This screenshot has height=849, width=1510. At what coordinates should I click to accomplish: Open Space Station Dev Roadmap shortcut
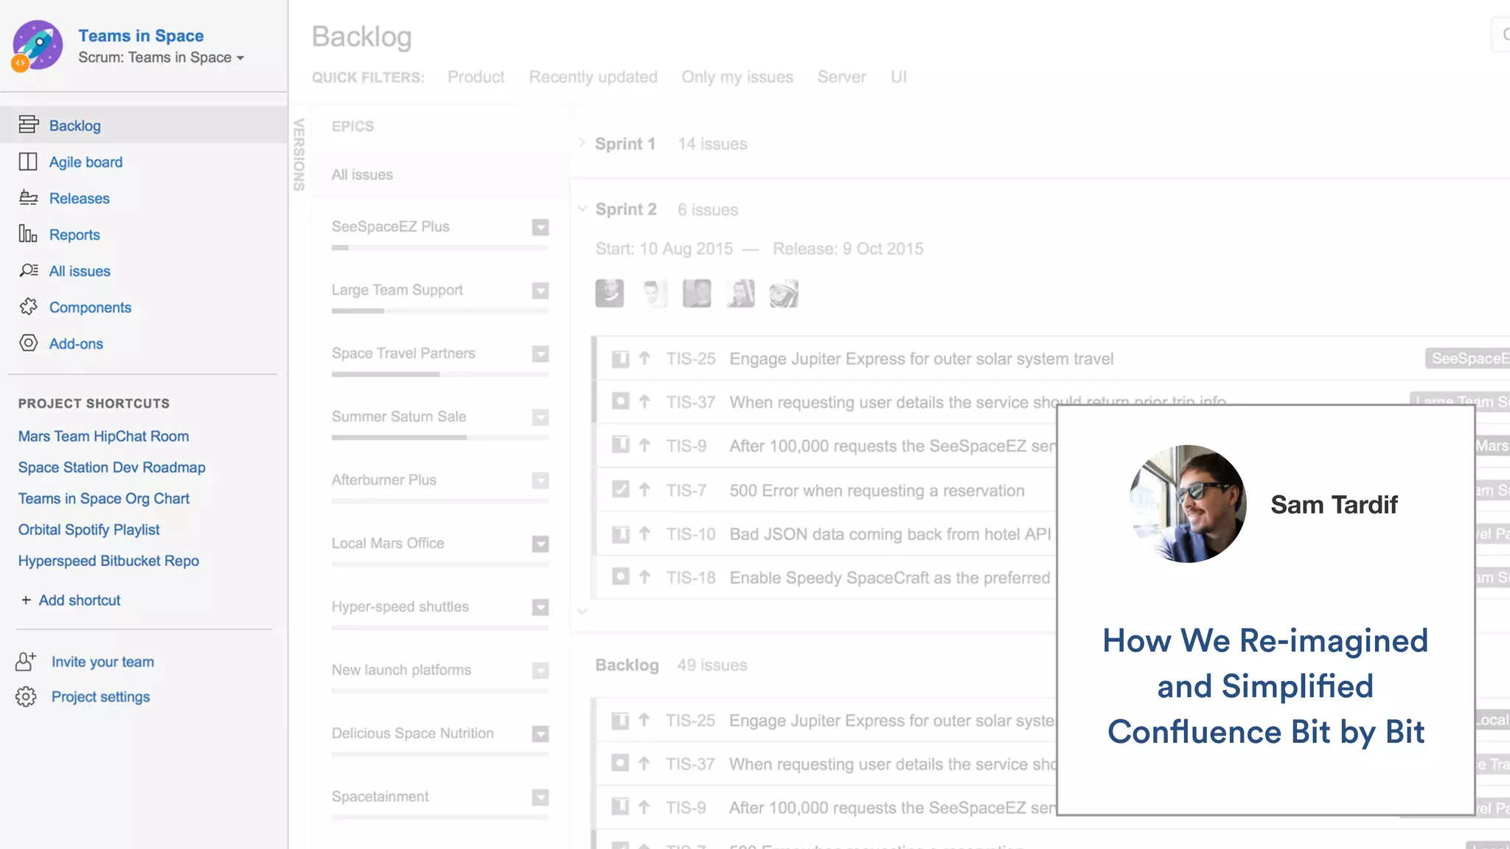point(111,467)
